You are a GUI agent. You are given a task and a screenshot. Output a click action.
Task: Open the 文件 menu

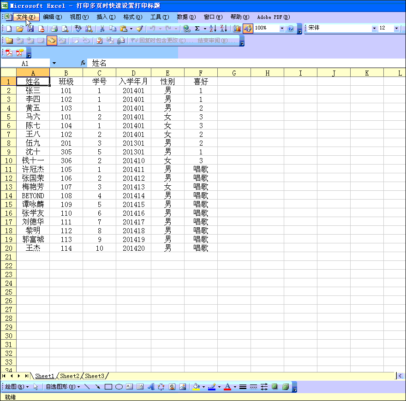[x=25, y=17]
